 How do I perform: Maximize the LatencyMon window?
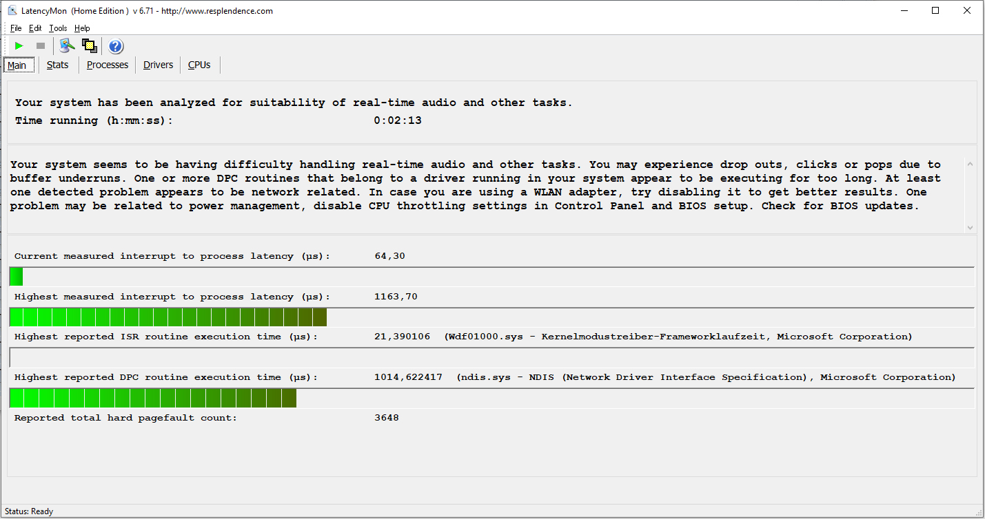935,10
